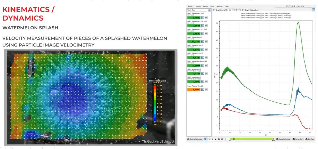Click I/O icon next to Field Velocity
This screenshot has width=318, height=149.
point(206,42)
